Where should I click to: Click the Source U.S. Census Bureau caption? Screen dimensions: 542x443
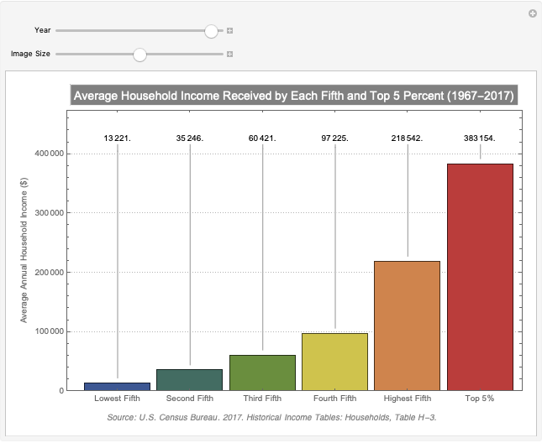pos(271,418)
